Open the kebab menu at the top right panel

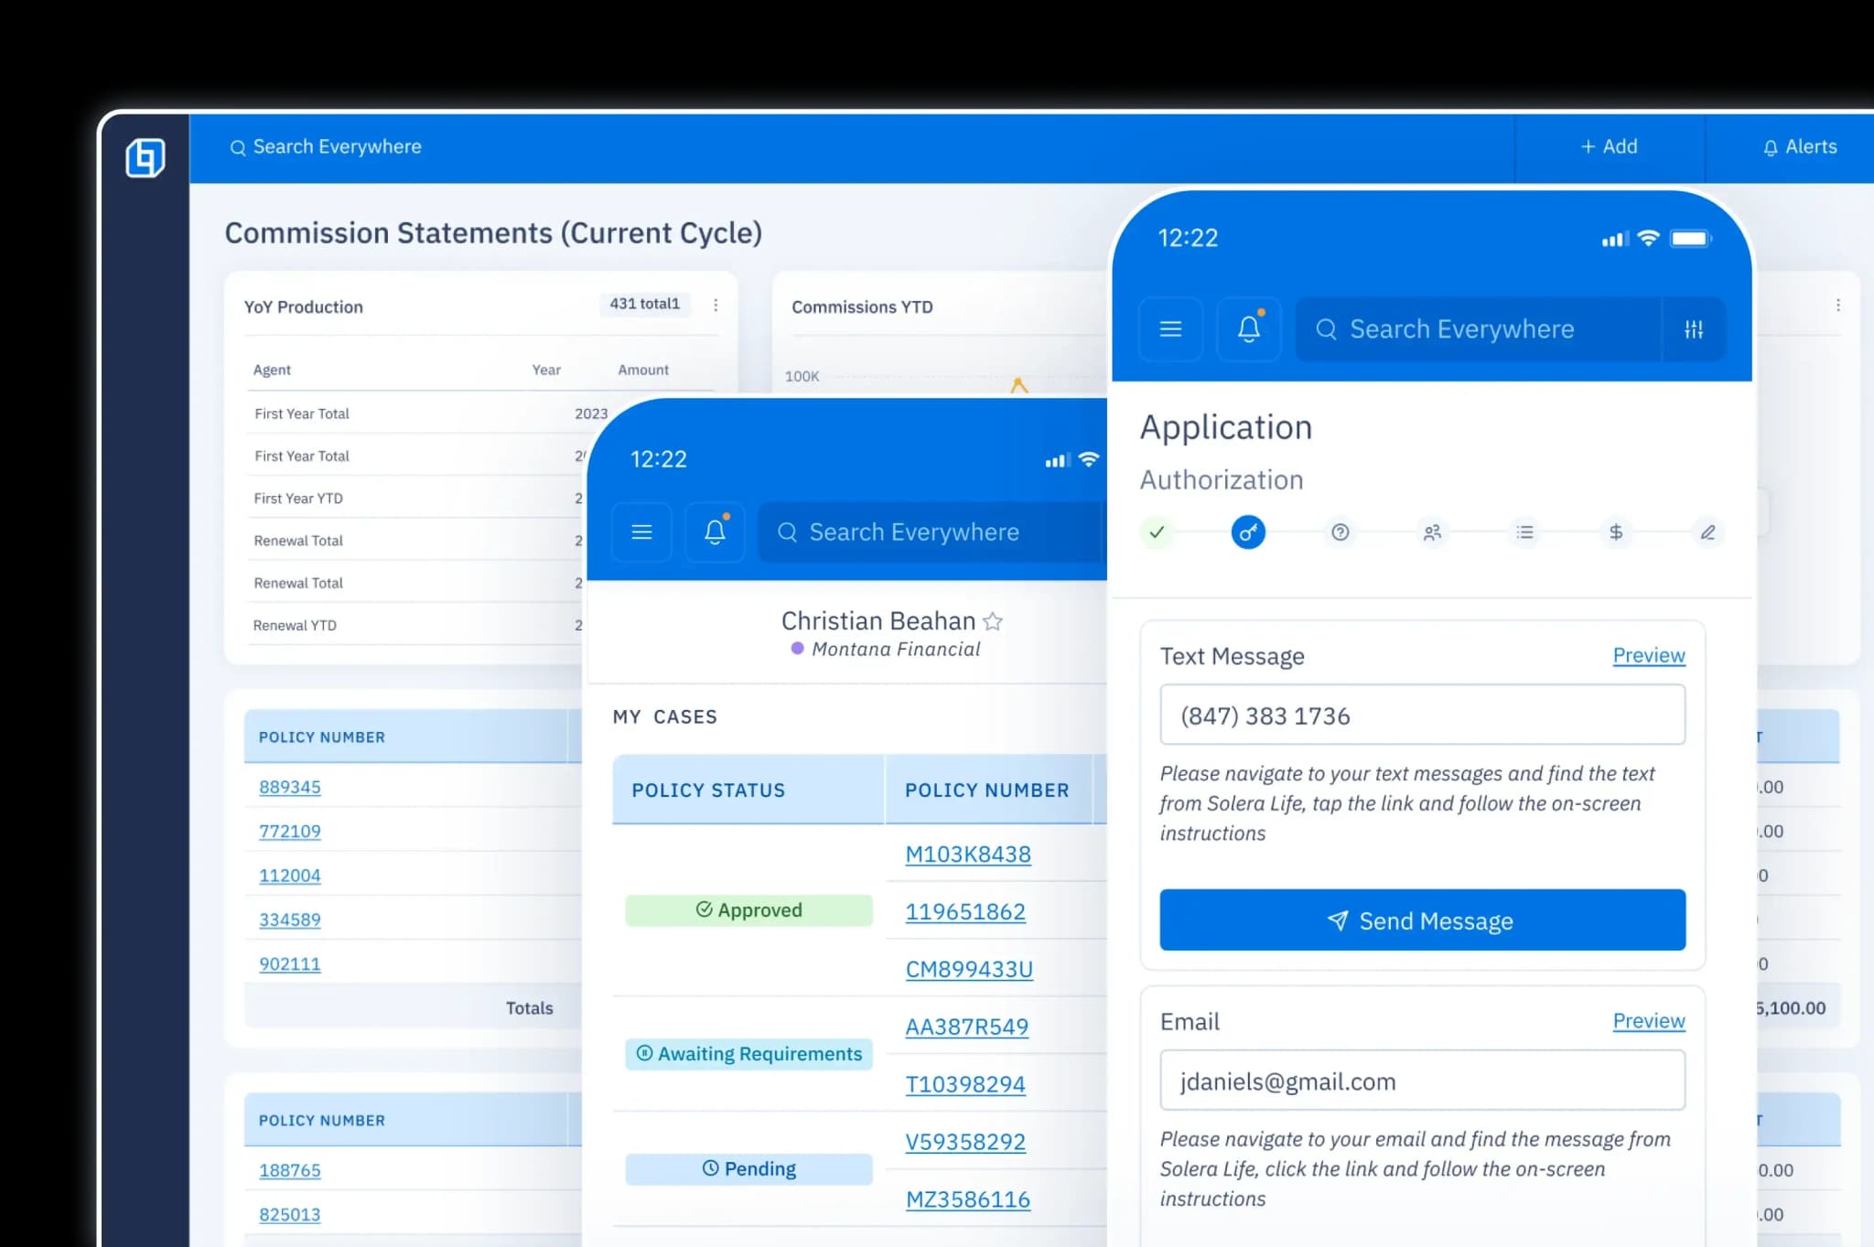click(x=1839, y=306)
